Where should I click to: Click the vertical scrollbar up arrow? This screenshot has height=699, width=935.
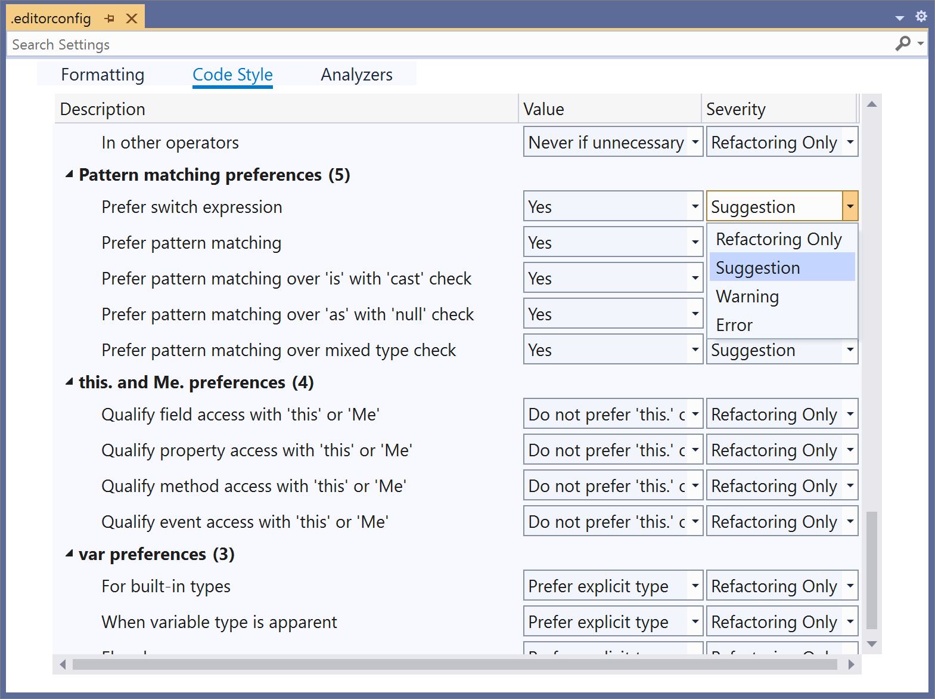872,104
